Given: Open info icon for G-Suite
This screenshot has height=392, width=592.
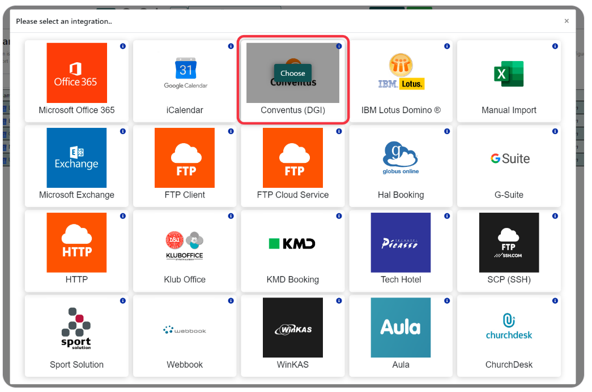Looking at the screenshot, I should 555,131.
